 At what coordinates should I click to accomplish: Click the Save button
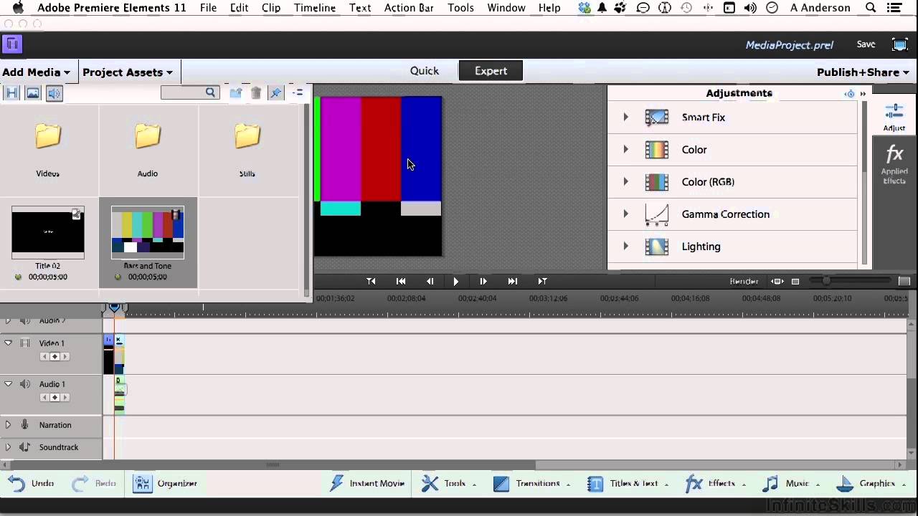click(866, 44)
